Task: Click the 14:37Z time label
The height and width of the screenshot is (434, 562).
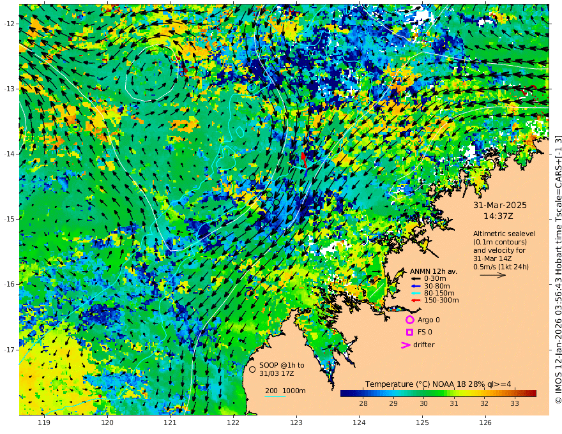Action: (x=498, y=216)
